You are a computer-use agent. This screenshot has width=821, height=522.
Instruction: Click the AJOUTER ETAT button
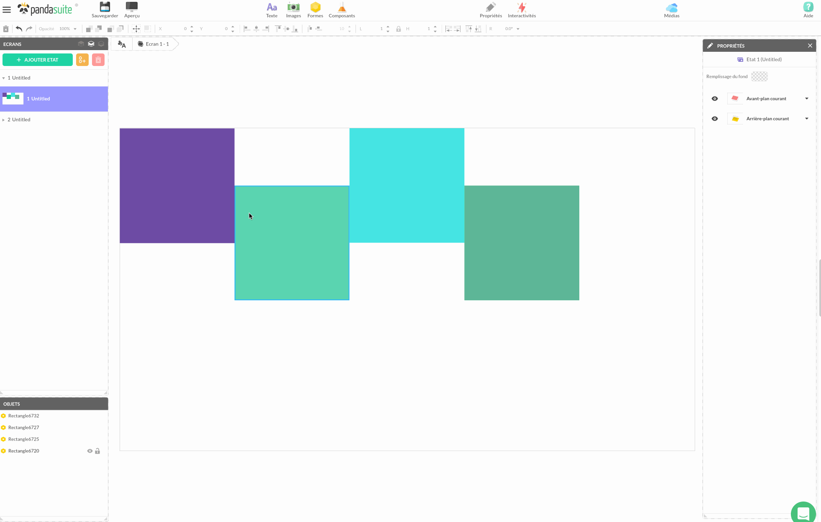[x=38, y=60]
